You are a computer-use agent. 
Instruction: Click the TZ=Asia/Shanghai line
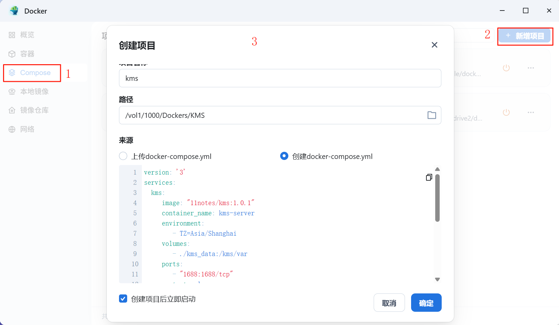pyautogui.click(x=204, y=233)
